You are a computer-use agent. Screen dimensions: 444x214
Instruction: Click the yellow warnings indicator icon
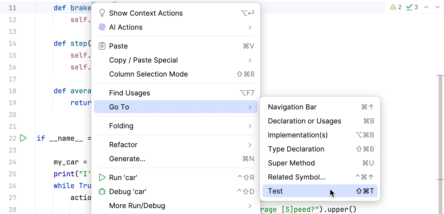[393, 7]
